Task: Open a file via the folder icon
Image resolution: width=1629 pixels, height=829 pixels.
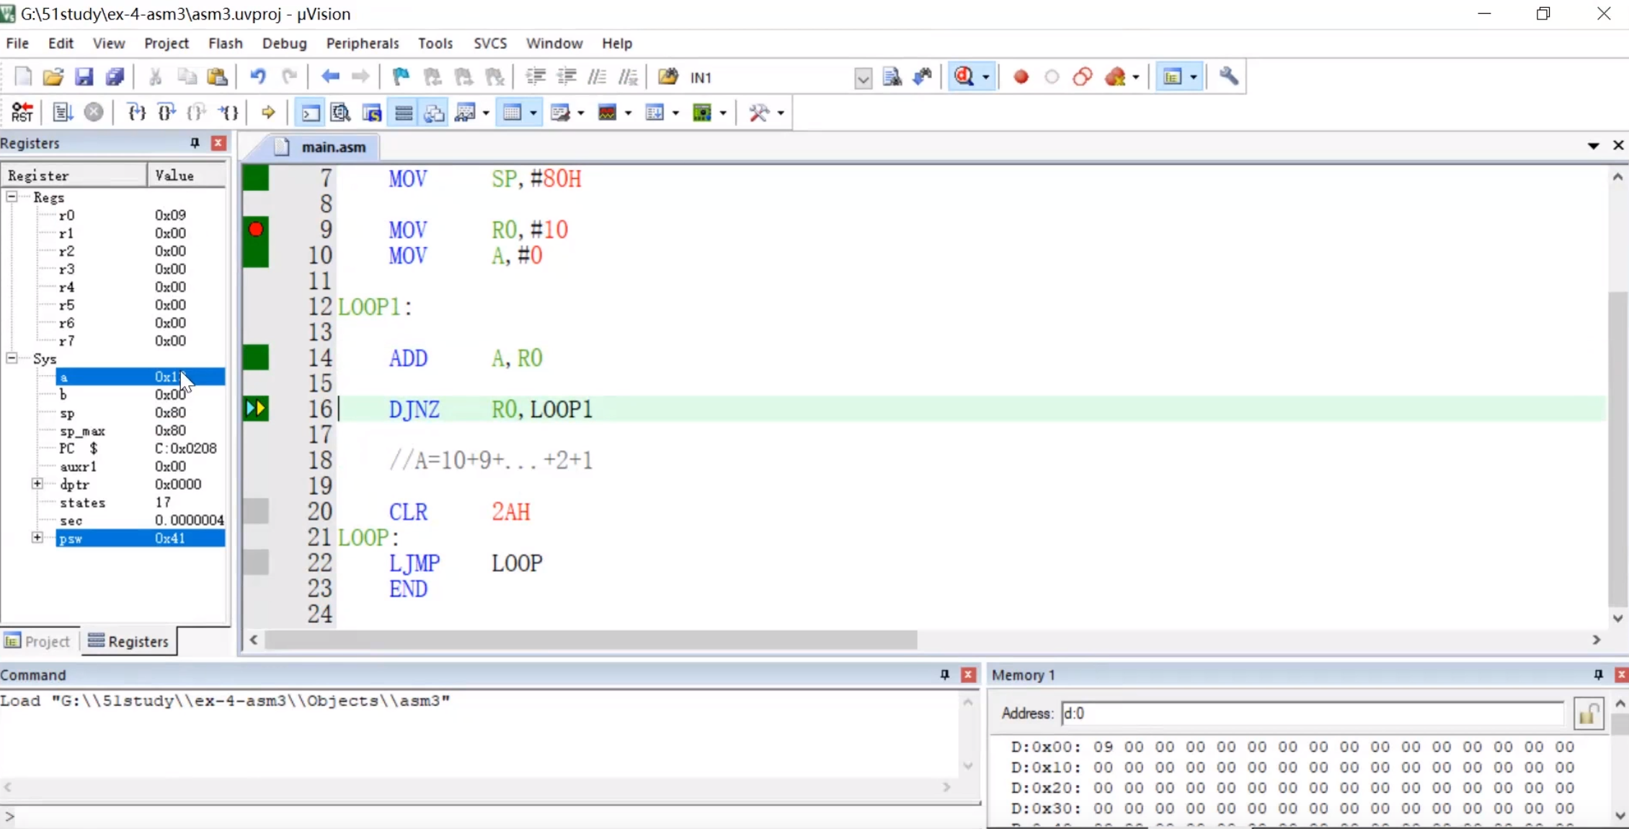Action: click(x=53, y=76)
